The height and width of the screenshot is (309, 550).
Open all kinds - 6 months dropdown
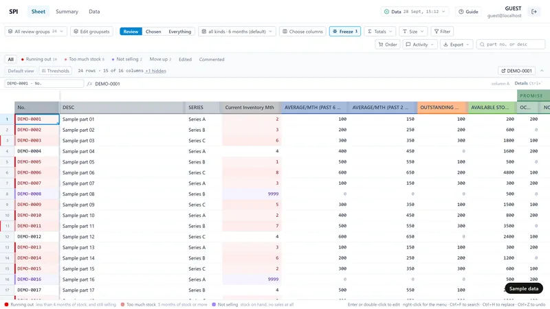pyautogui.click(x=237, y=32)
